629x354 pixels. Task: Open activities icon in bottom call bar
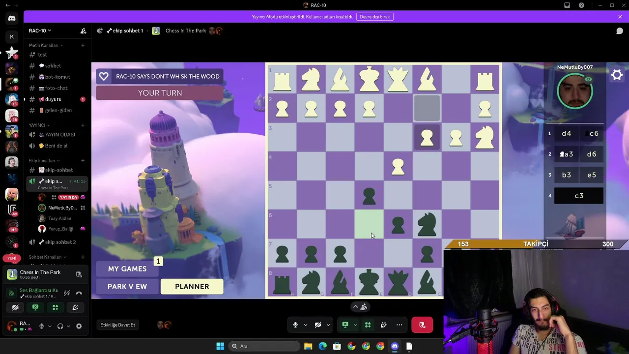[x=368, y=325]
